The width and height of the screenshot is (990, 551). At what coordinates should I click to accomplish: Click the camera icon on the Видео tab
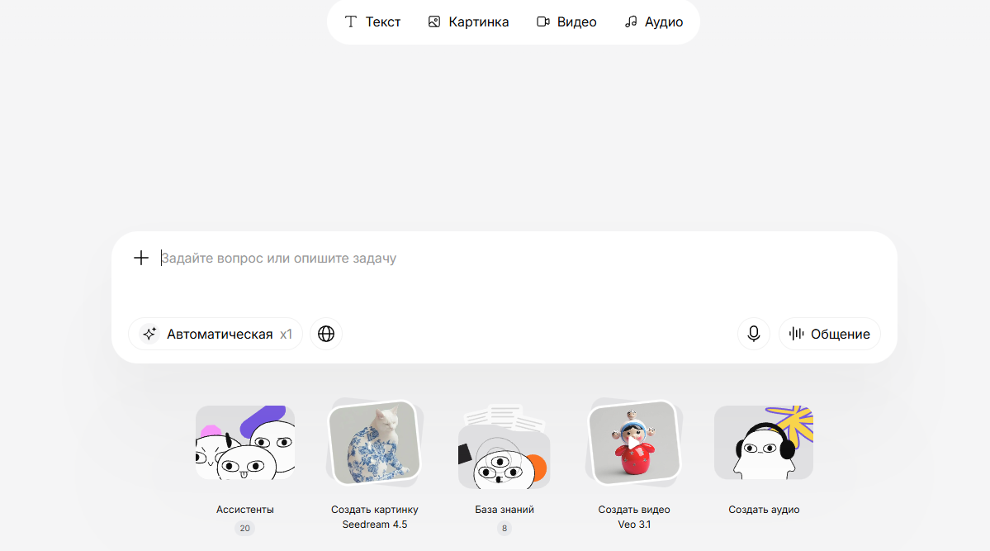[x=542, y=22]
